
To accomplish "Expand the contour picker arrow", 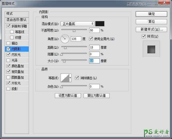I will tap(70, 78).
